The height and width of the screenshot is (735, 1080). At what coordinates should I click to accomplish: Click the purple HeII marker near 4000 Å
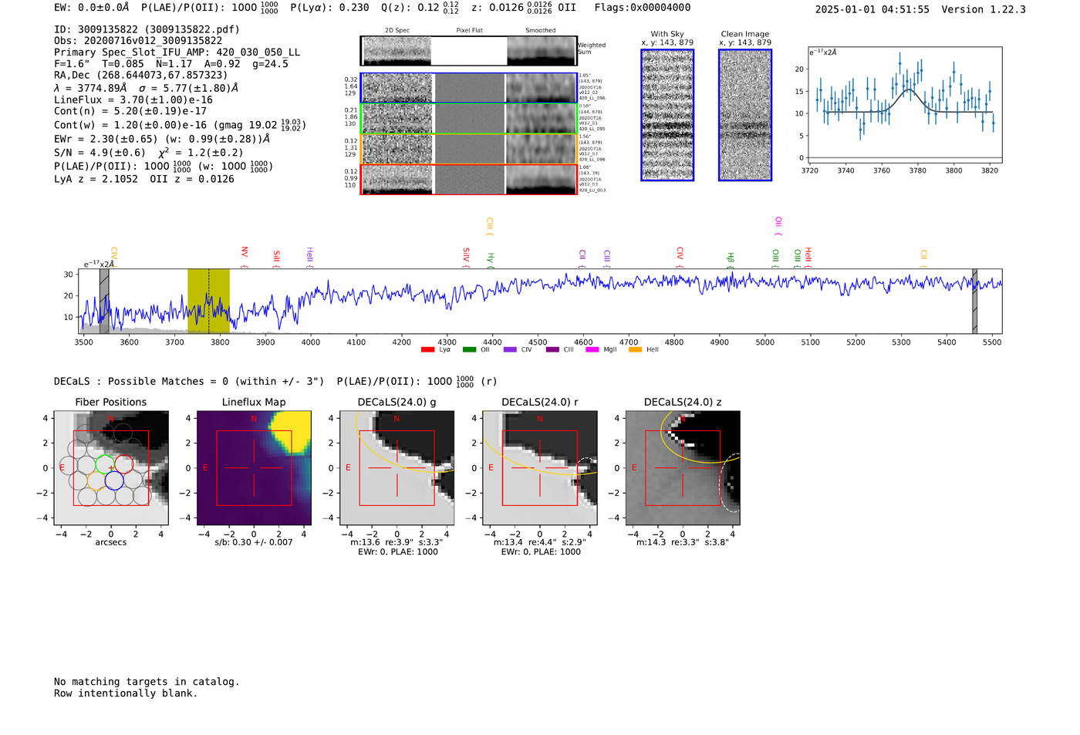point(310,257)
